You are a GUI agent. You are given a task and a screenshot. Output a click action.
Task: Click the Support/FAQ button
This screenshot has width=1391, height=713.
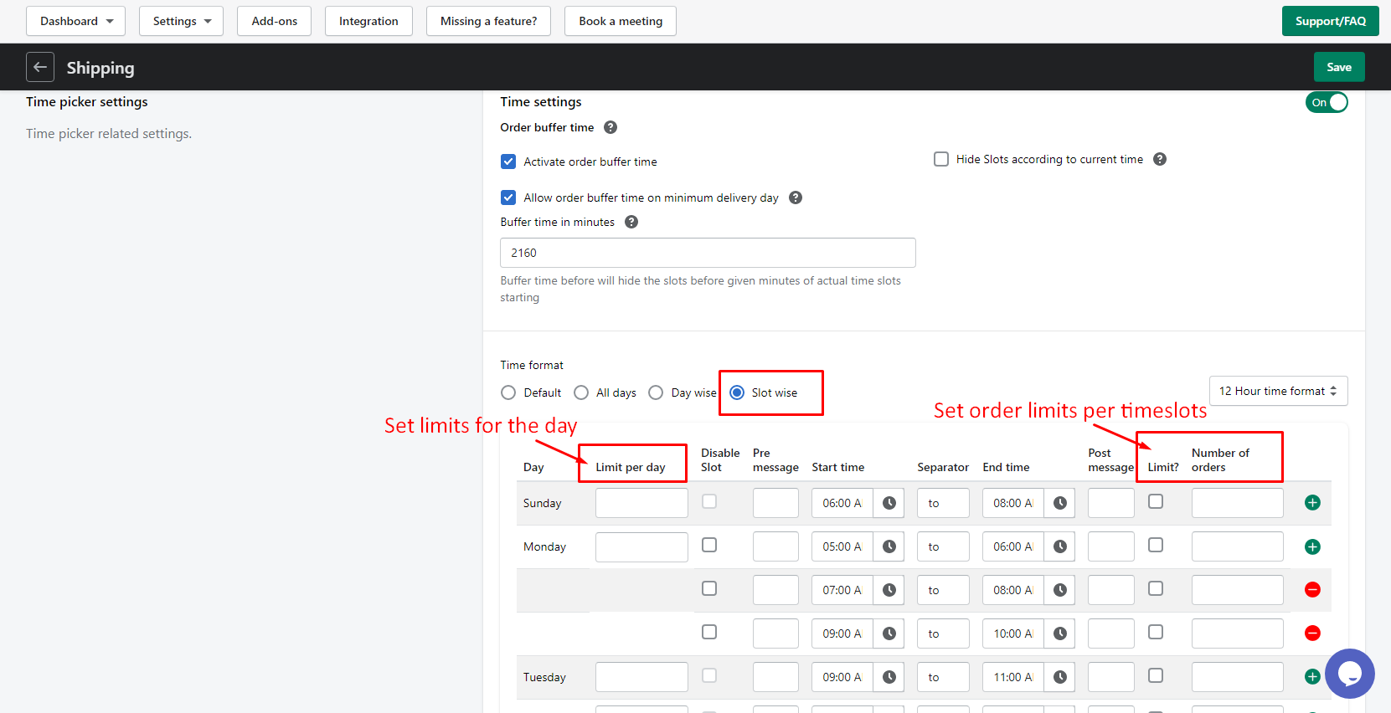[x=1330, y=21]
